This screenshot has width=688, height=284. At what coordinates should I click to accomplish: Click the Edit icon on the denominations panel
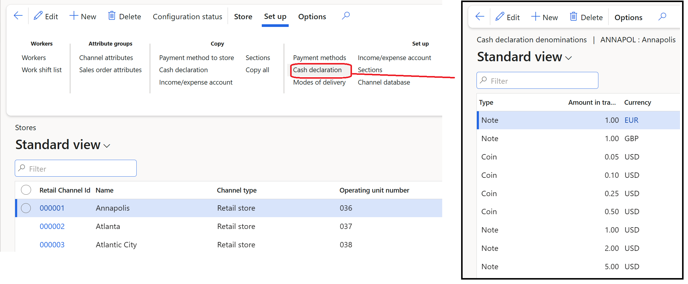pos(499,17)
